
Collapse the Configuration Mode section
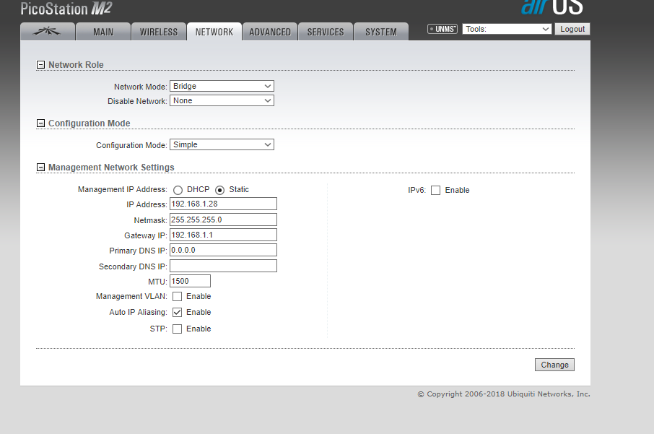[40, 123]
